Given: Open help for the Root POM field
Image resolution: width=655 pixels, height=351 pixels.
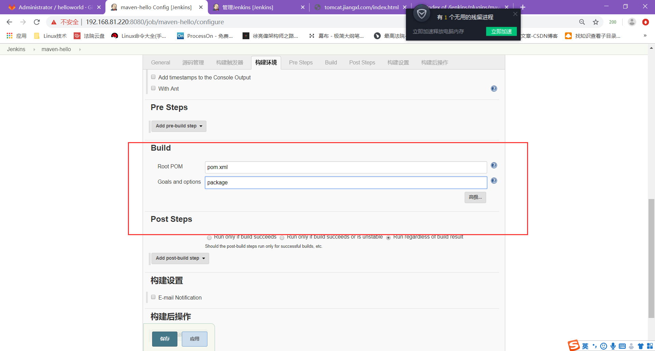Looking at the screenshot, I should point(494,165).
